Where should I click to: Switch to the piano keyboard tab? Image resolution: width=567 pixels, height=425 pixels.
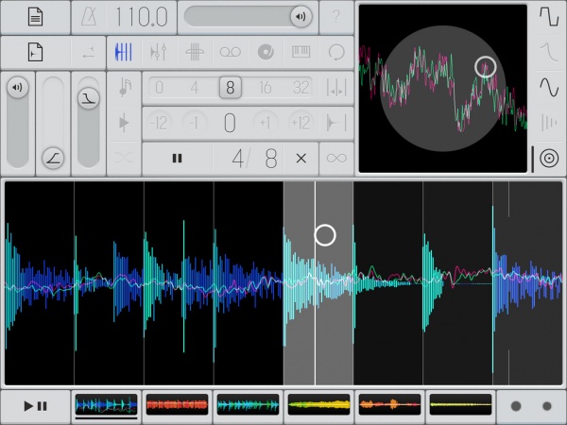(x=301, y=52)
